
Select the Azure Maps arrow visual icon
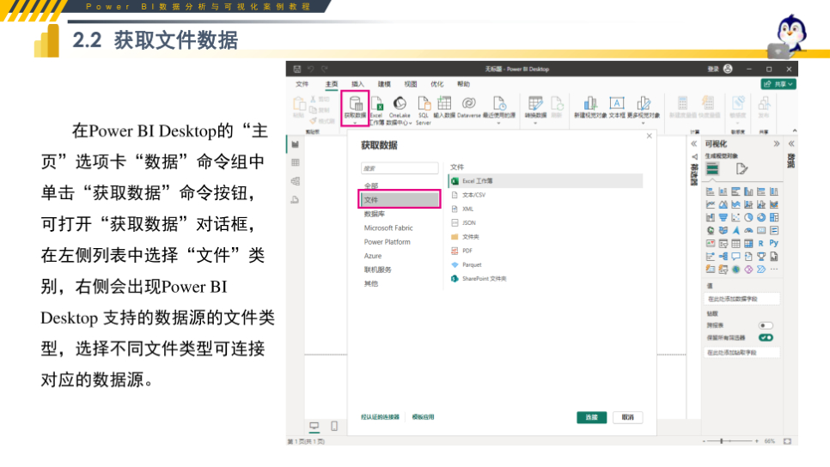pyautogui.click(x=735, y=231)
